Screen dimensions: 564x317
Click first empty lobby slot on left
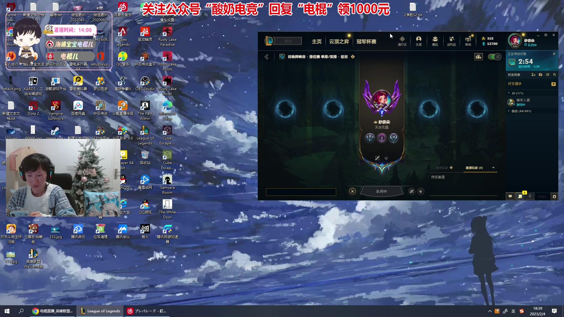pos(285,109)
